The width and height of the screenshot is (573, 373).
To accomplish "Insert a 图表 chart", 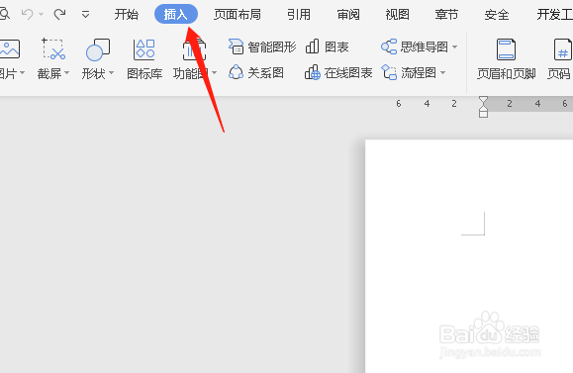I will [x=327, y=47].
